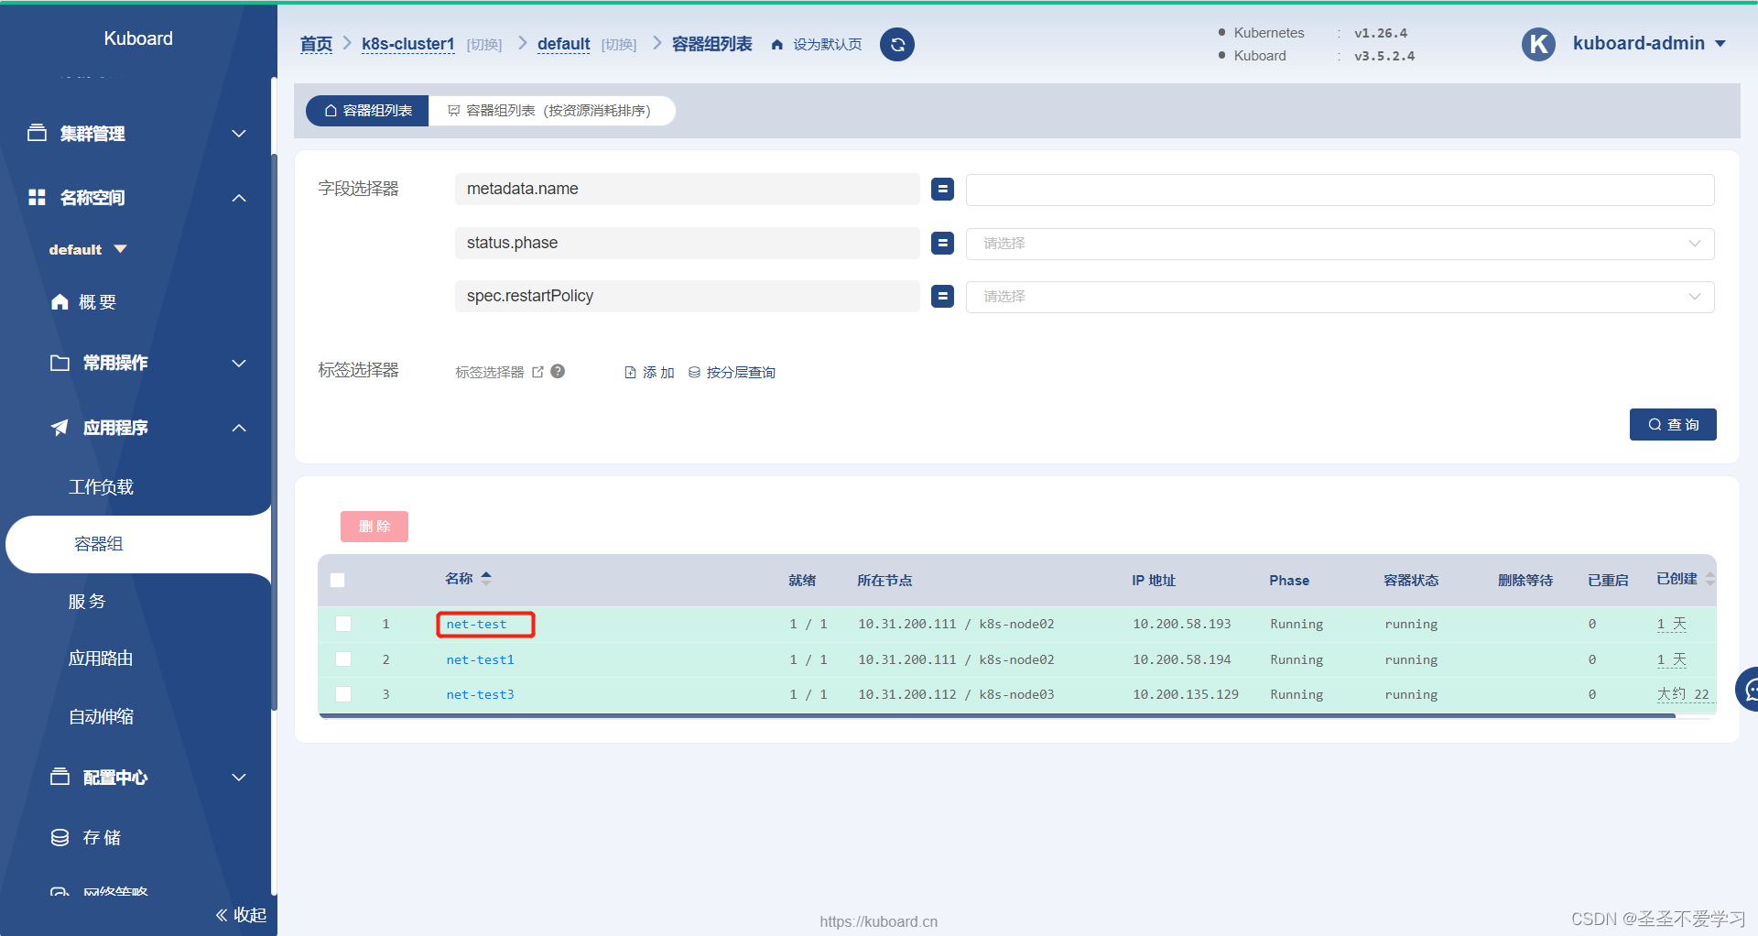
Task: Open the spec.restartPolicy value dropdown
Action: tap(1340, 297)
